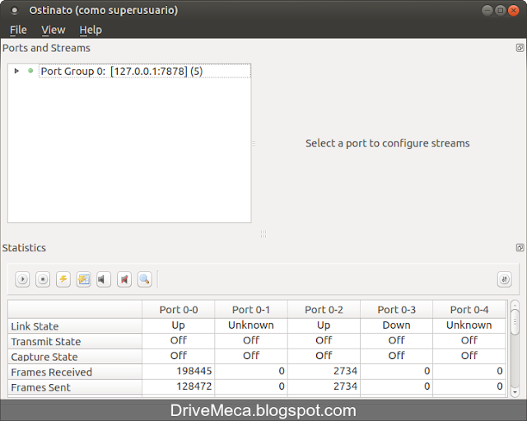Click Port 0-4 Transmit State Off cell

[x=469, y=340]
